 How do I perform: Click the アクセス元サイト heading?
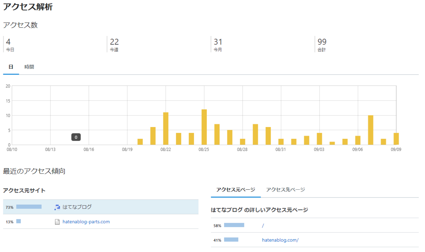[x=24, y=190]
